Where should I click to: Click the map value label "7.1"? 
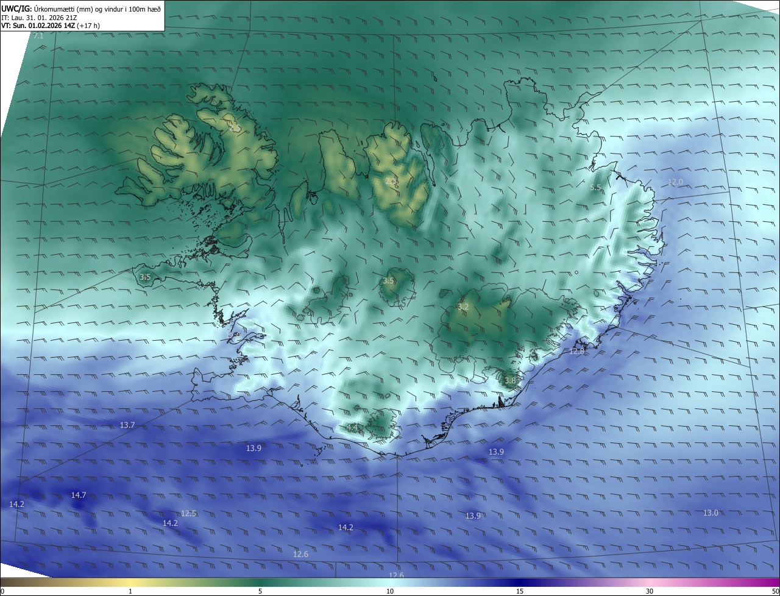(x=38, y=37)
